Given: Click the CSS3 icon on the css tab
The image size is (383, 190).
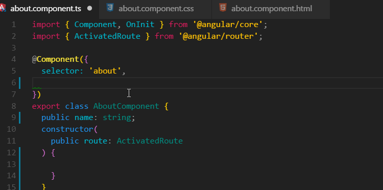Looking at the screenshot, I should [110, 8].
